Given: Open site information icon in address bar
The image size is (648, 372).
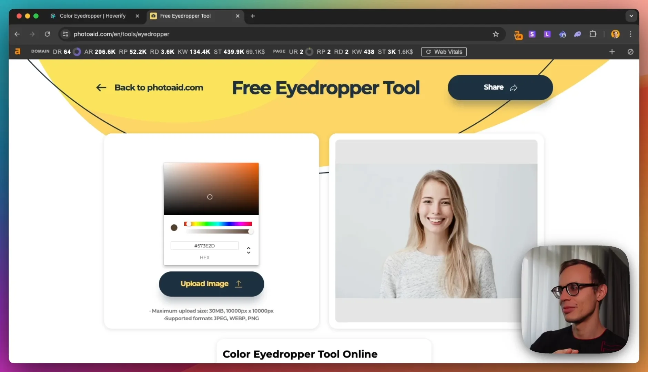Looking at the screenshot, I should click(x=65, y=34).
